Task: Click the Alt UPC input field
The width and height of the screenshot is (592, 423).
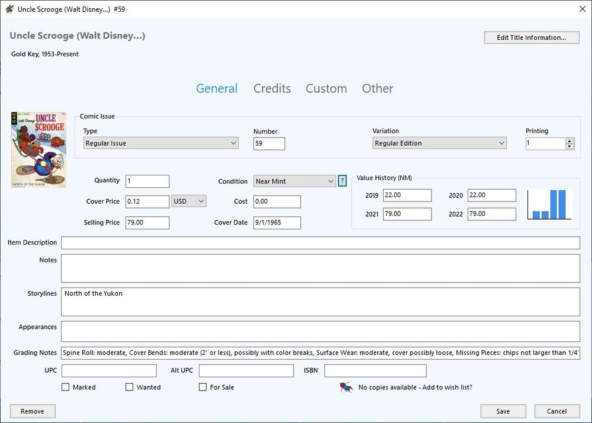Action: click(x=246, y=370)
